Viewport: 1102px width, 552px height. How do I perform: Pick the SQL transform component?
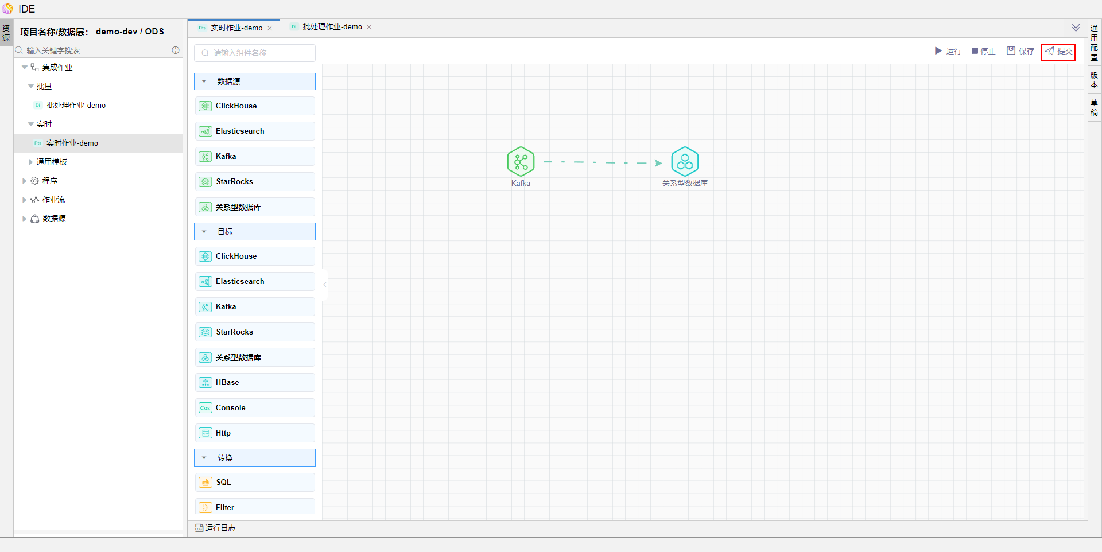tap(255, 483)
